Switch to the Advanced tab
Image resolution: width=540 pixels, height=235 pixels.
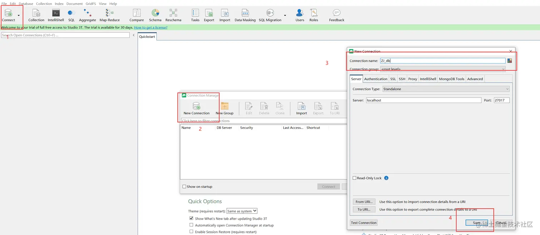tap(475, 79)
